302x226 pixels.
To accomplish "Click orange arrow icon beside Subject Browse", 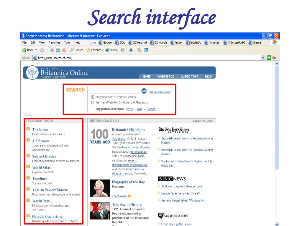I will tap(28, 155).
